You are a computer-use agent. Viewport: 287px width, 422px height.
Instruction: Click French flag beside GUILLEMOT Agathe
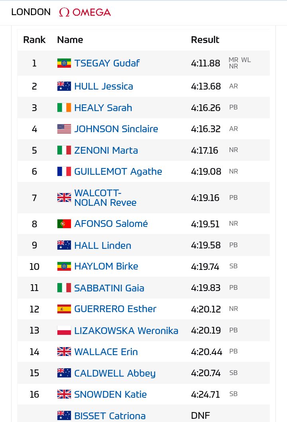pyautogui.click(x=64, y=172)
